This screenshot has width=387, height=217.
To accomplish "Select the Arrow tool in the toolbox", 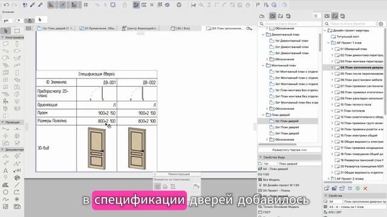I will click(x=5, y=31).
